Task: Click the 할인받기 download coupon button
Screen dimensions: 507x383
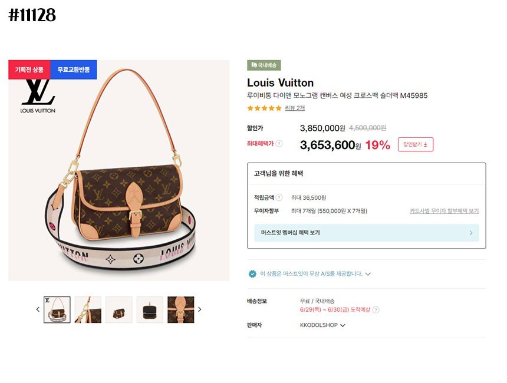Action: [x=416, y=144]
